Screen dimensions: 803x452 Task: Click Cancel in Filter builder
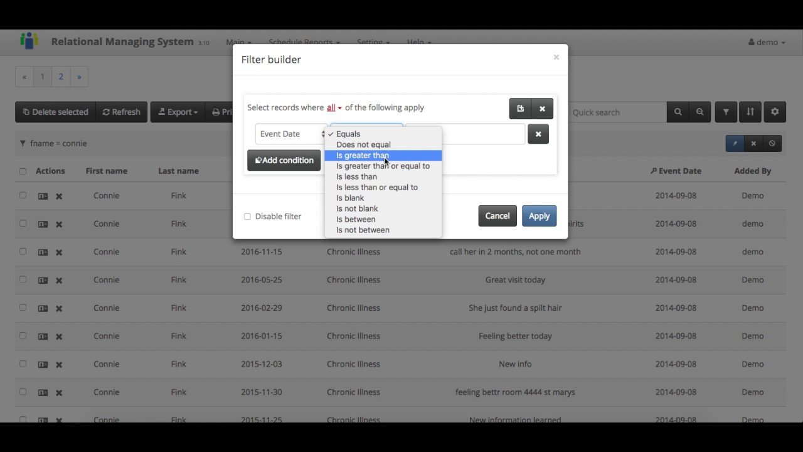click(497, 216)
